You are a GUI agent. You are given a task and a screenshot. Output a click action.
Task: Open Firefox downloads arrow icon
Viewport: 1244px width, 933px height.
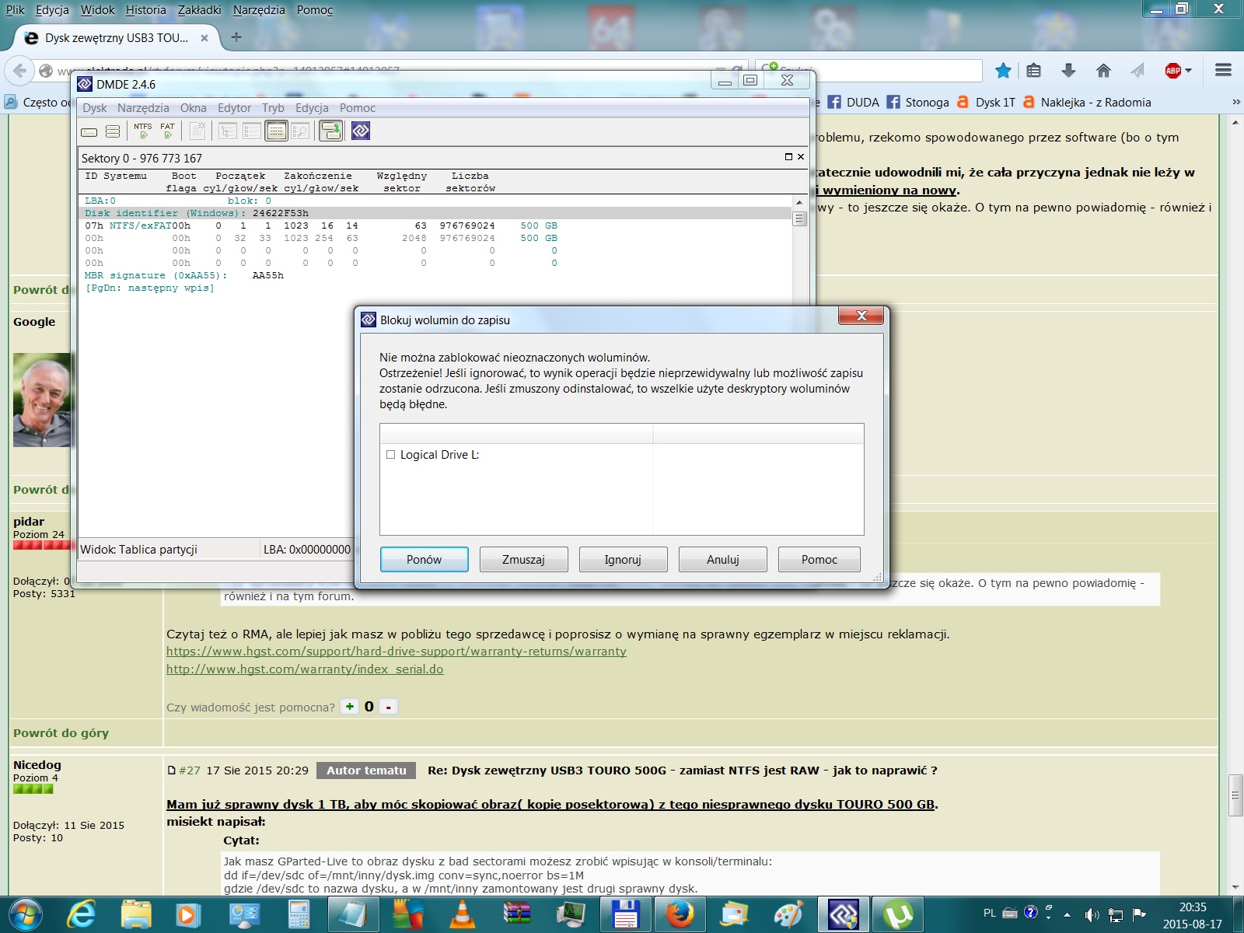point(1068,71)
